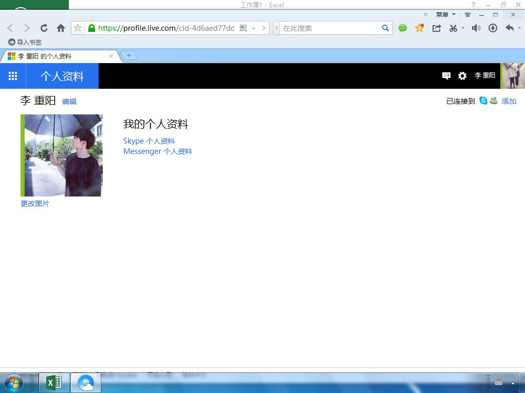This screenshot has height=393, width=525.
Task: Open the address bar history dropdown arrow
Action: (x=253, y=28)
